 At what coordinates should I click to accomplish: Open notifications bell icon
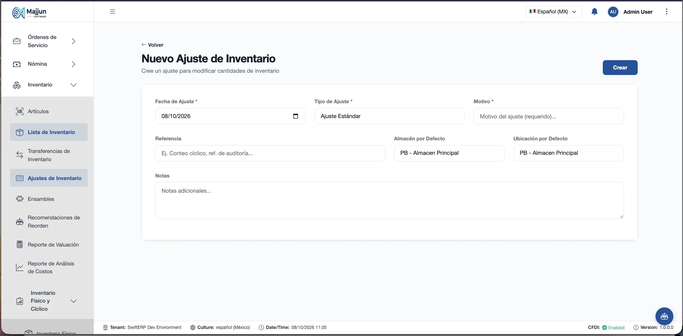(x=594, y=12)
